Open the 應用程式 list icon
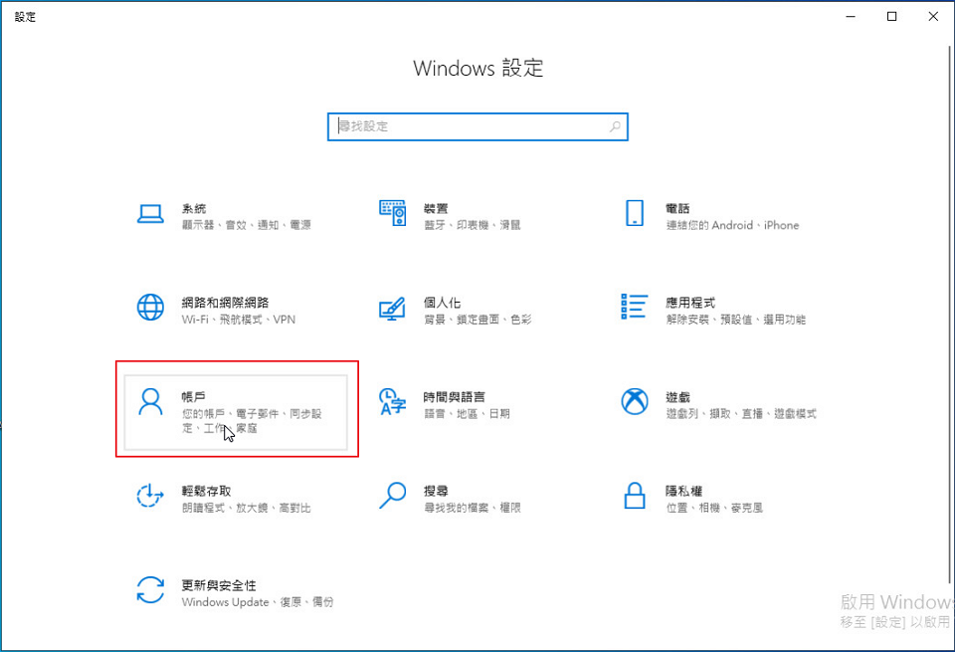The height and width of the screenshot is (652, 955). click(x=634, y=307)
